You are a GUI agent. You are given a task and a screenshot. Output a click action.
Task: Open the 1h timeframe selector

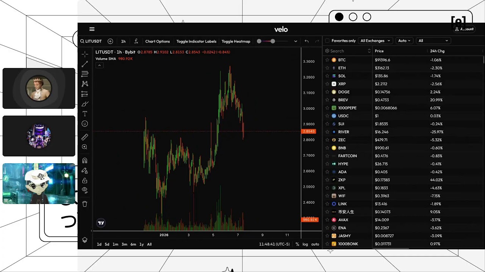pos(123,41)
